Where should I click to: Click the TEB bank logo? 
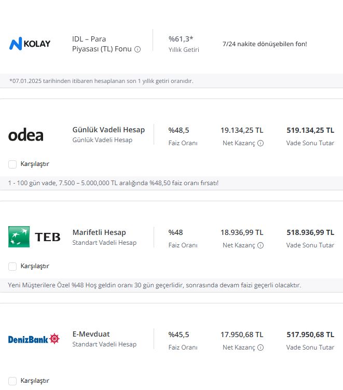pyautogui.click(x=34, y=237)
